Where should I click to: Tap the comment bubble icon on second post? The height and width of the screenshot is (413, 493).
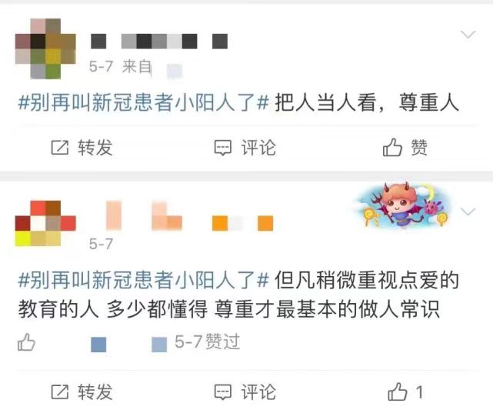click(x=223, y=392)
